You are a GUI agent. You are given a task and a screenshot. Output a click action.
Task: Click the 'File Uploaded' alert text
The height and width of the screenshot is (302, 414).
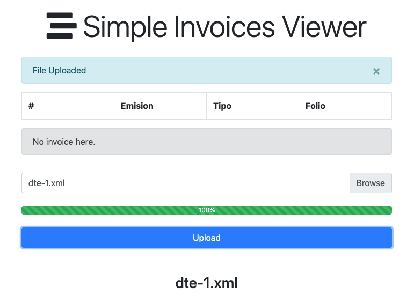coord(60,70)
